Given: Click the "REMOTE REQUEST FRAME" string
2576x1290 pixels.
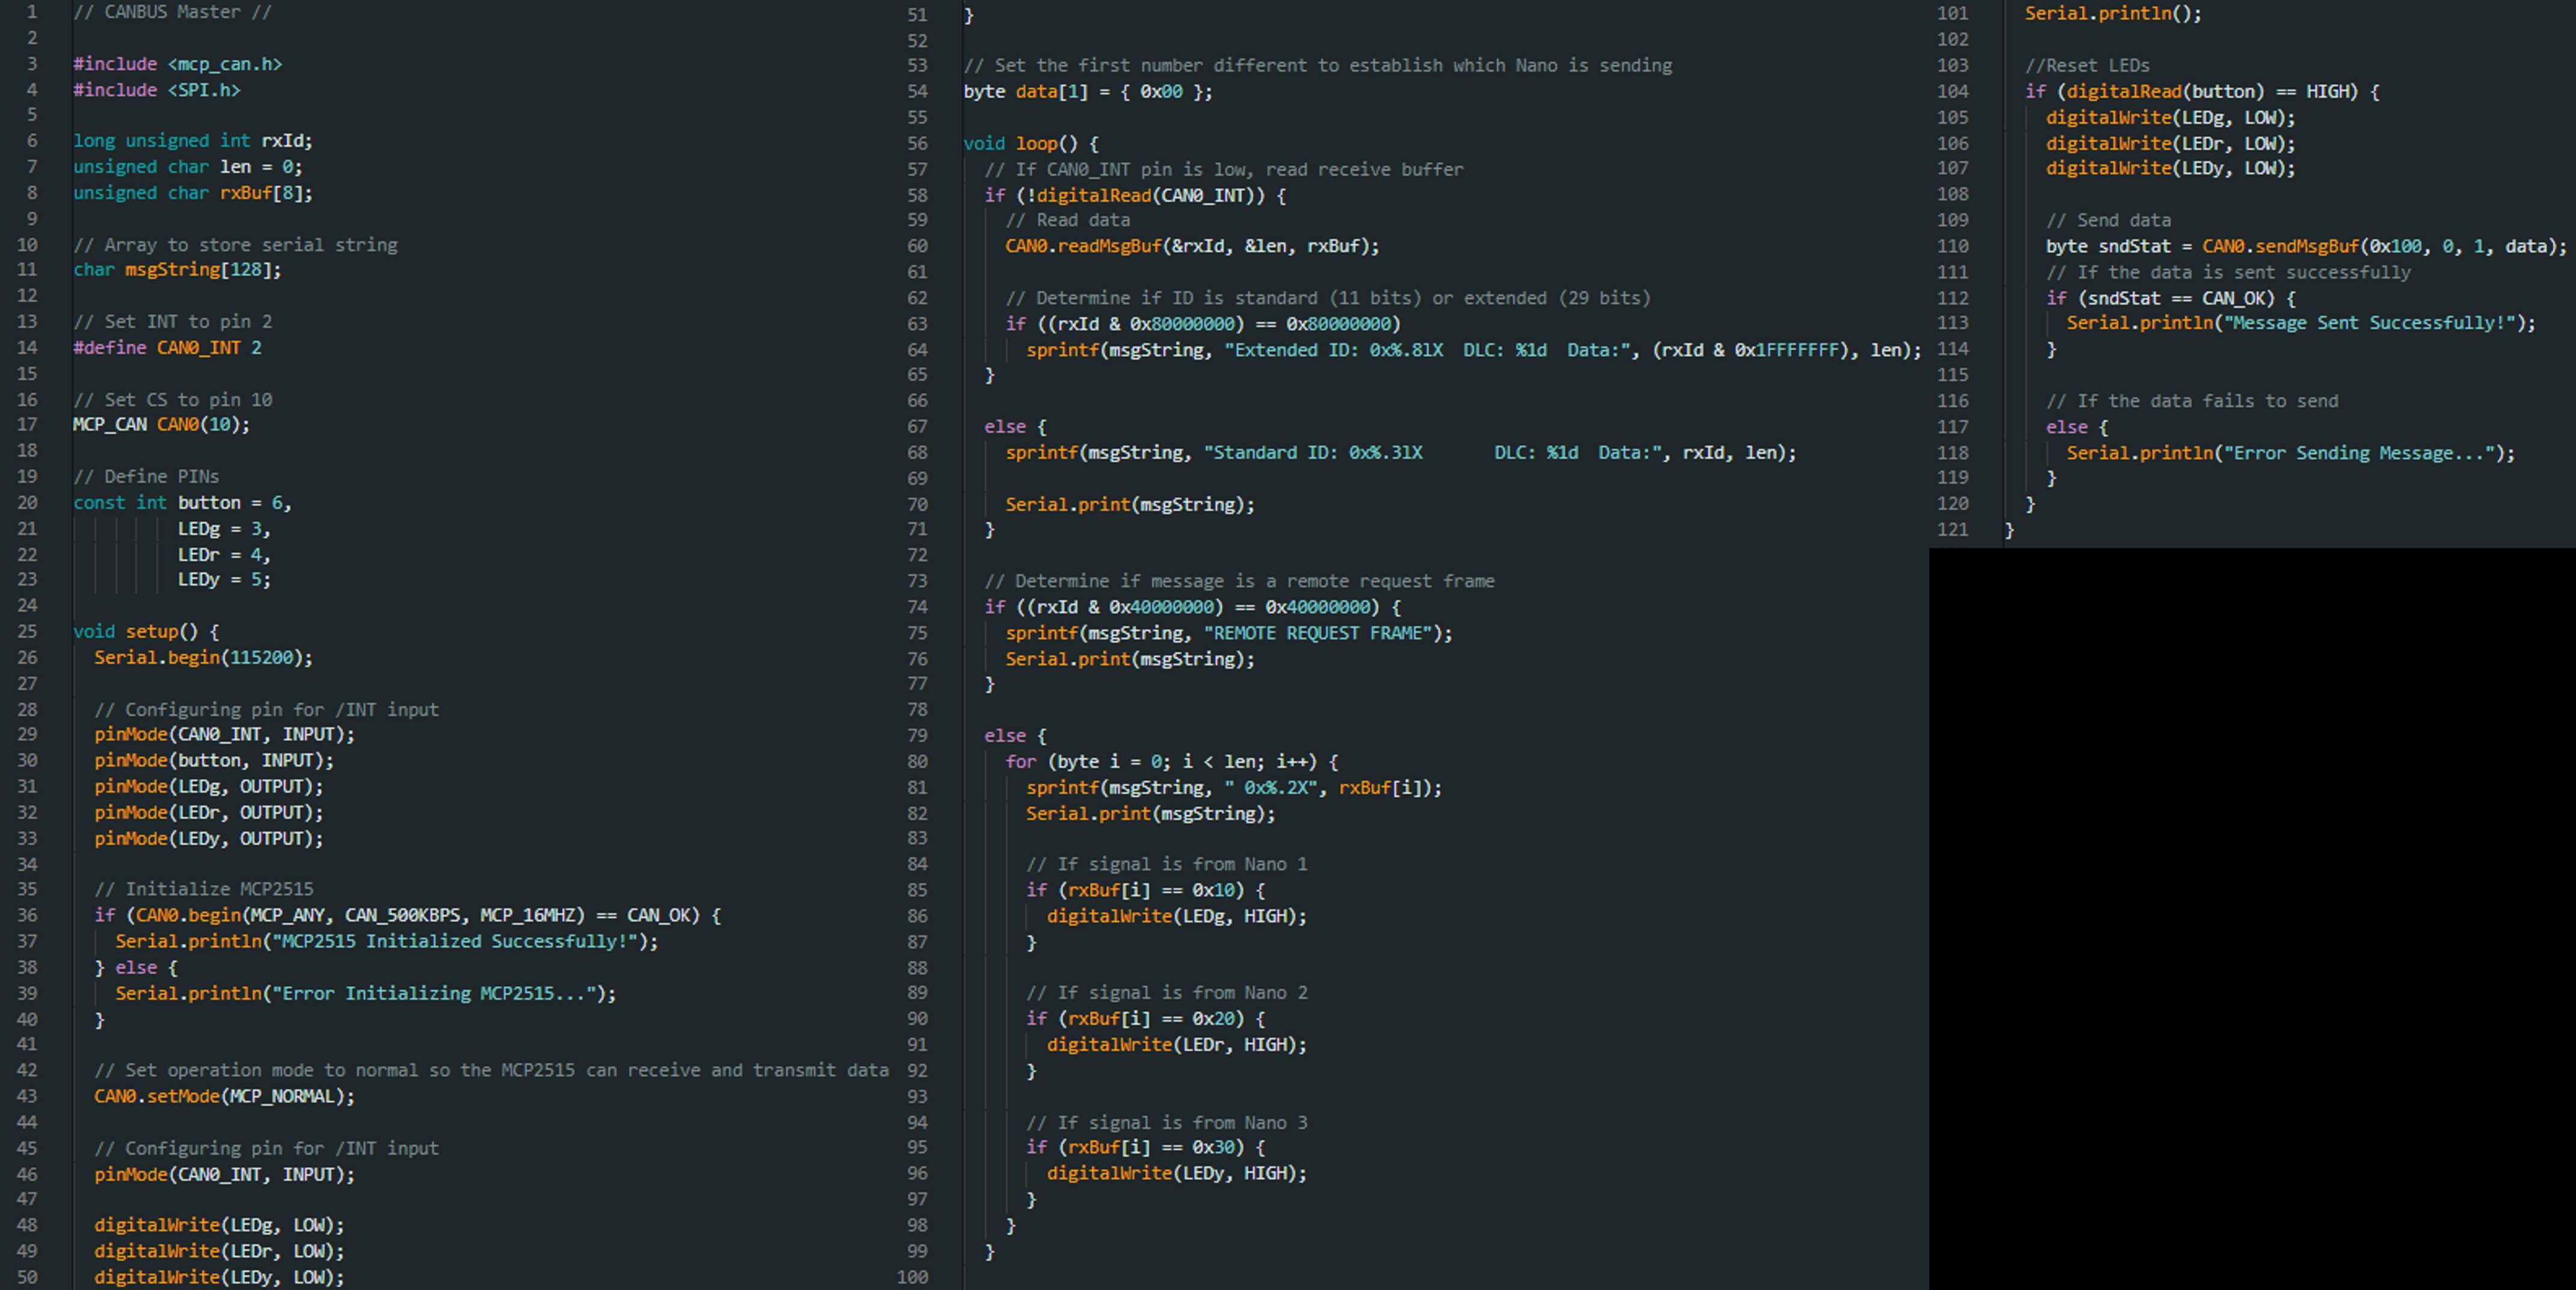Looking at the screenshot, I should 1317,633.
